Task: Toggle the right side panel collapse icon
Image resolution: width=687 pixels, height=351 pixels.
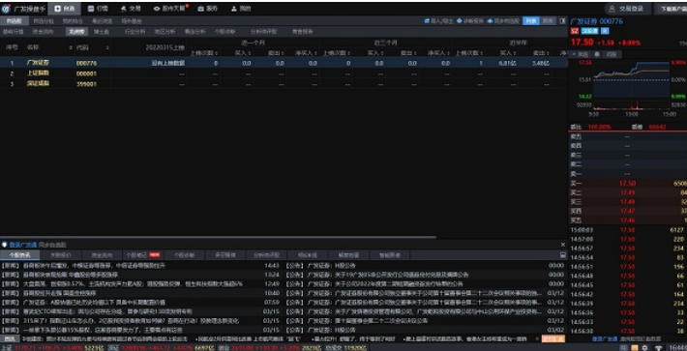Action: [562, 20]
